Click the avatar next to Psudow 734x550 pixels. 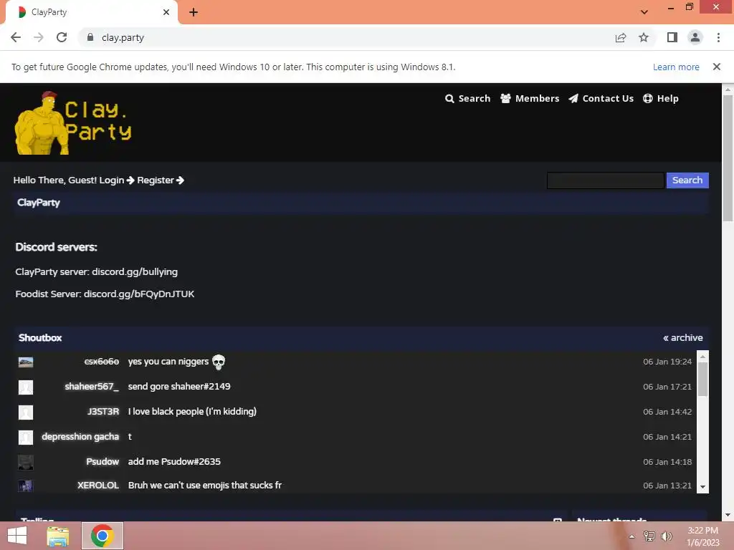[26, 462]
